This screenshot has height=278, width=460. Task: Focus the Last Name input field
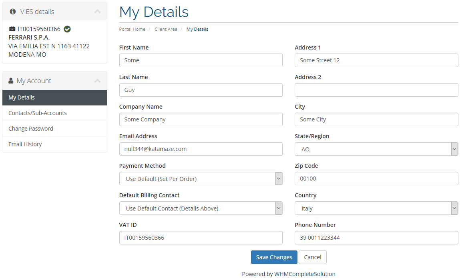[x=201, y=90]
